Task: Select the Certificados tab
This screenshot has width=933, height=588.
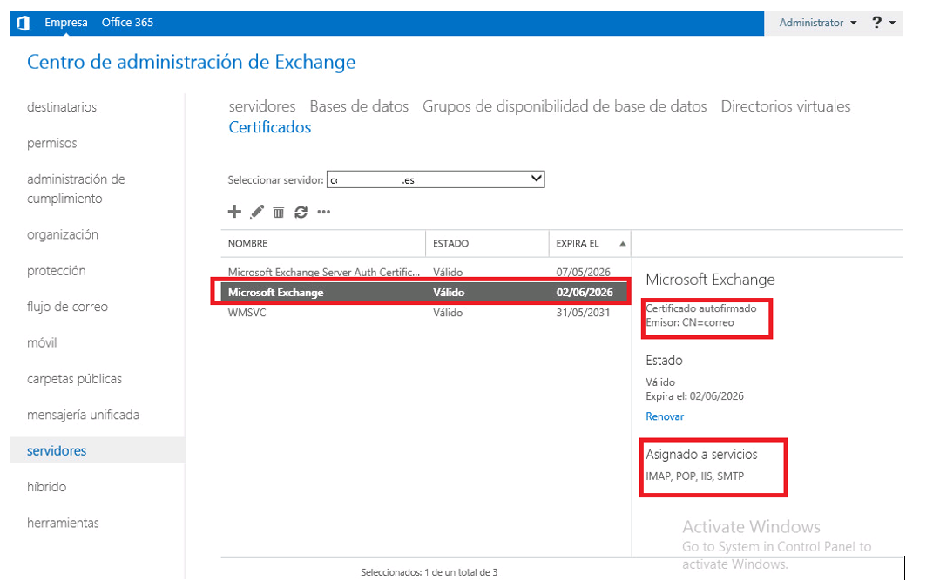Action: [x=269, y=127]
